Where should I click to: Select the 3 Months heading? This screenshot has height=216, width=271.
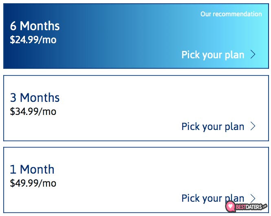[35, 98]
